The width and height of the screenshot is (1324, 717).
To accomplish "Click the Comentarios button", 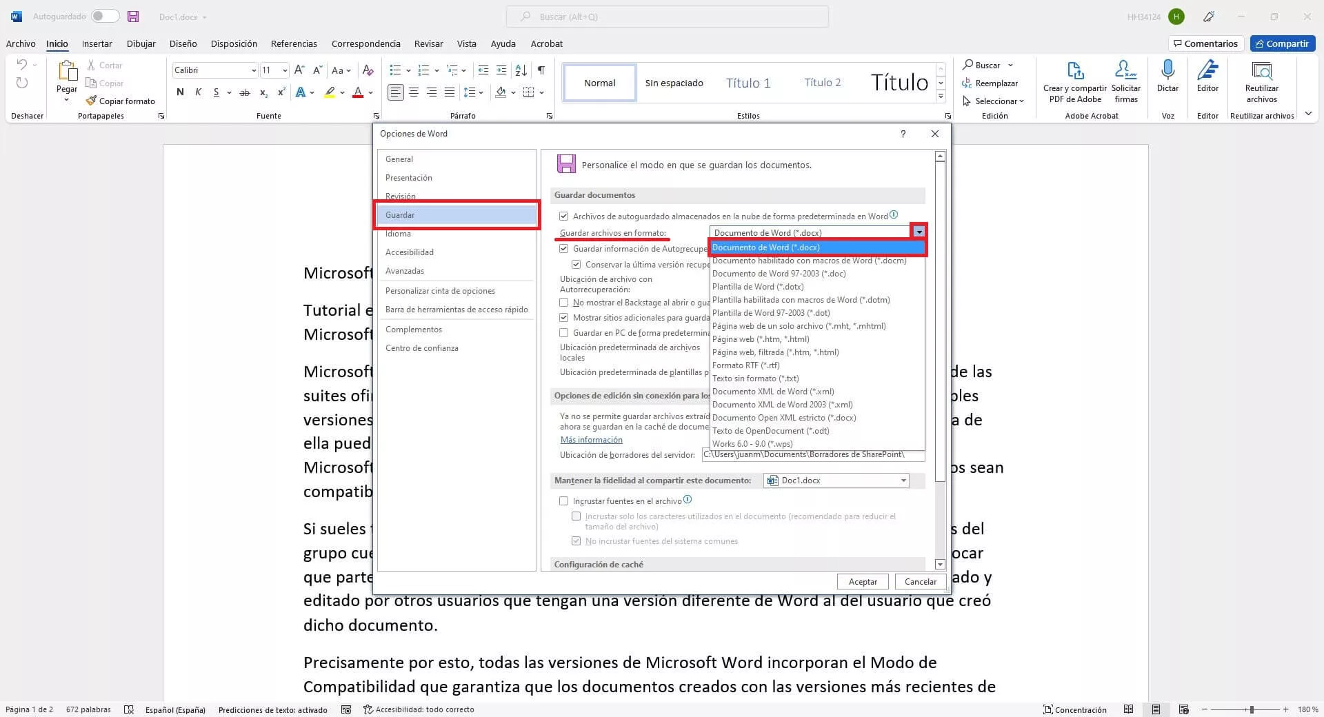I will click(1206, 43).
